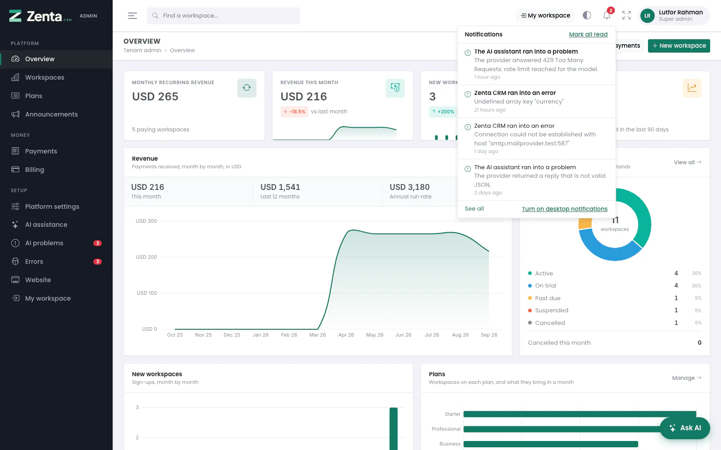Open Plans in sidebar
Image resolution: width=721 pixels, height=450 pixels.
[56, 96]
